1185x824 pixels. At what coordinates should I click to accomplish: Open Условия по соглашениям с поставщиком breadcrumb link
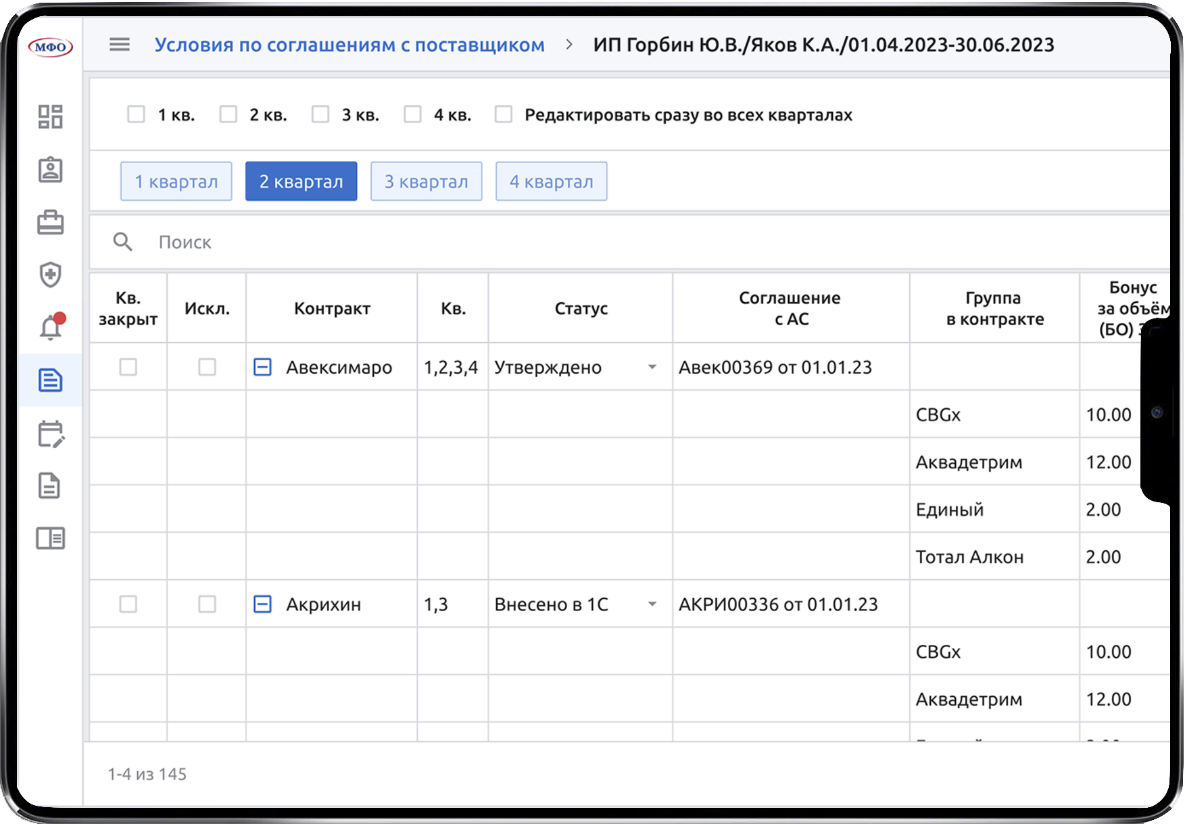[349, 45]
